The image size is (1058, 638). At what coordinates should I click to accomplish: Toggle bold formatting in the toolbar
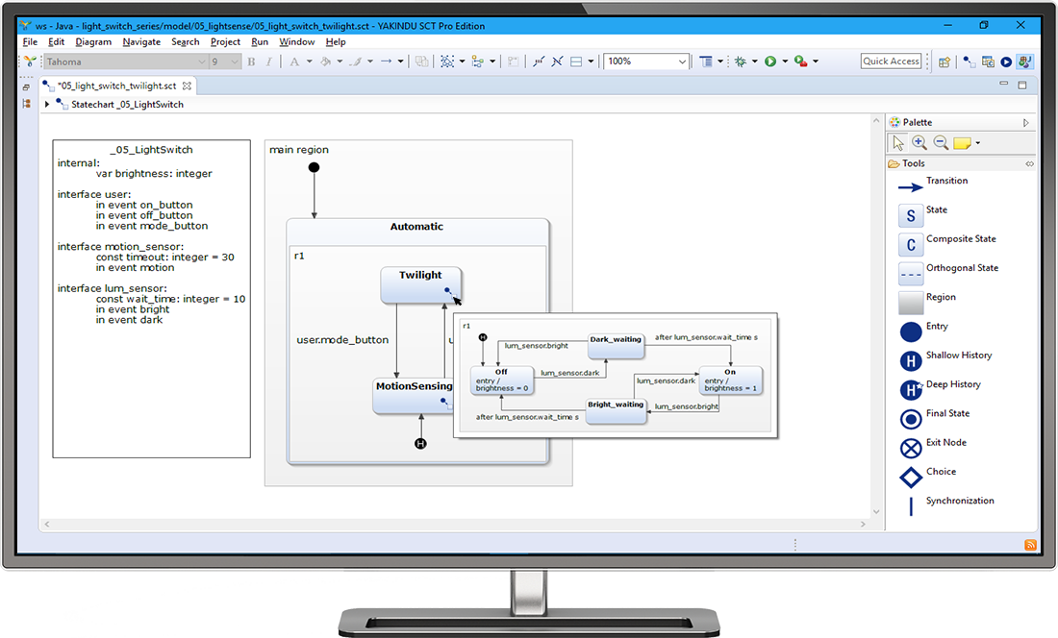tap(250, 61)
